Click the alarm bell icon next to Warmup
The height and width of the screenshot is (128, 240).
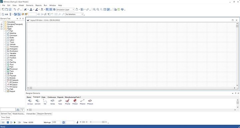click(64, 122)
